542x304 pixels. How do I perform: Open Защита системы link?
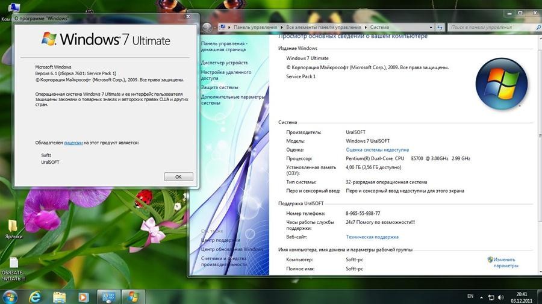click(219, 87)
